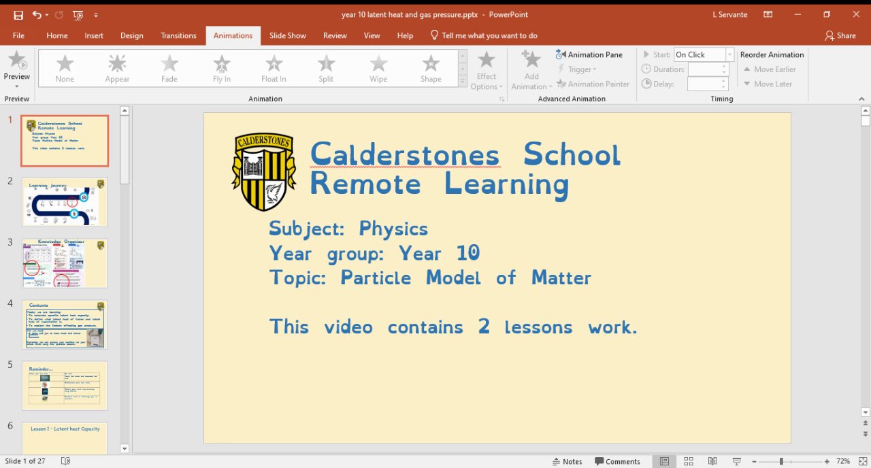871x468 pixels.
Task: Open the undo history dropdown arrow
Action: coord(46,15)
